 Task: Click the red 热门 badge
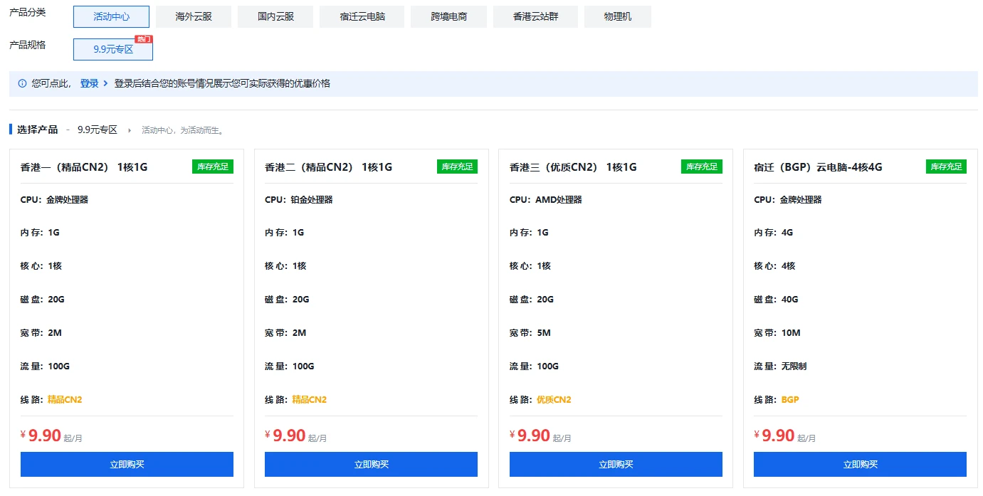pos(144,39)
